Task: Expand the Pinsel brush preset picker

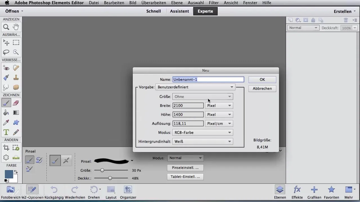Action: click(x=132, y=161)
